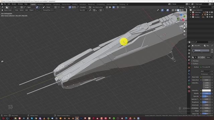Click the Blender logo icon
This screenshot has height=120, width=214.
point(2,4)
